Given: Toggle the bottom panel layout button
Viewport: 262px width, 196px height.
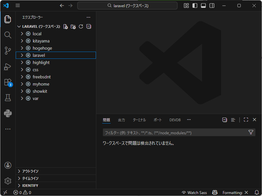Looking at the screenshot, I should coord(203,6).
